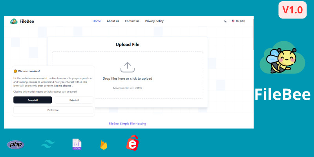Click the V1.0 version badge

292,11
